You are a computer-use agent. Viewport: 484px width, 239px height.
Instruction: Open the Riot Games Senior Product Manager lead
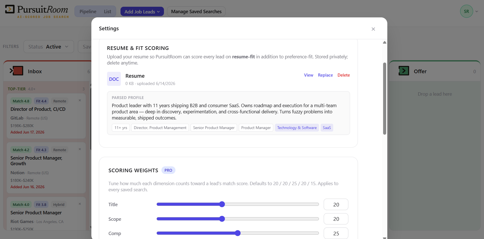36,213
